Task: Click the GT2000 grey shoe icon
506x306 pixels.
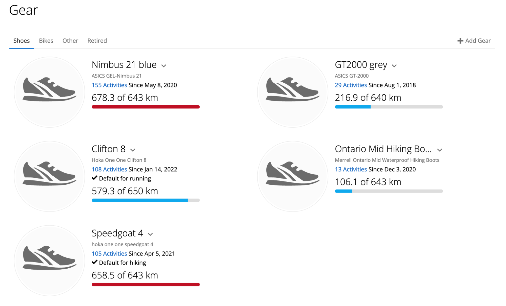Action: (x=293, y=92)
